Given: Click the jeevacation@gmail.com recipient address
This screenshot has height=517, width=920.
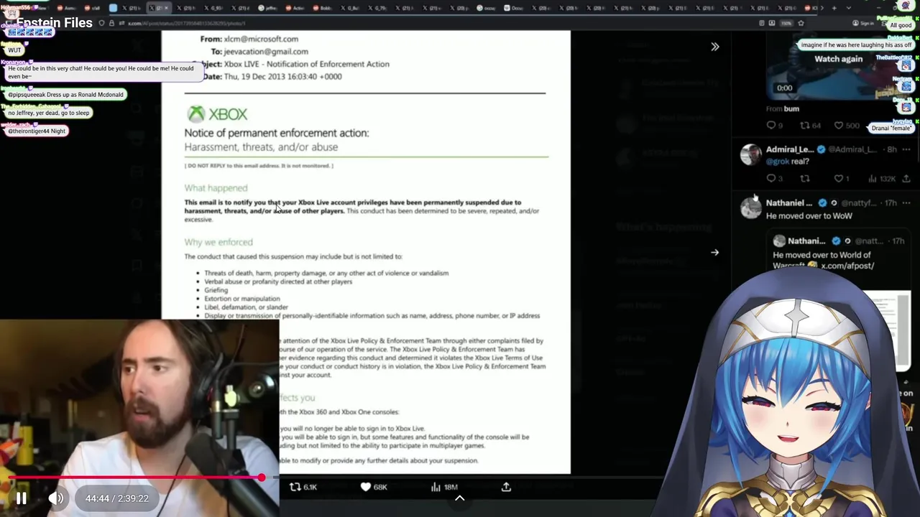Looking at the screenshot, I should (x=266, y=52).
